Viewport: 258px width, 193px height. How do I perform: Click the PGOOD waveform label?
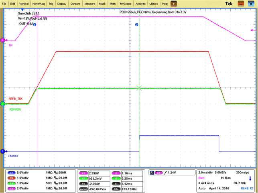click(13, 156)
